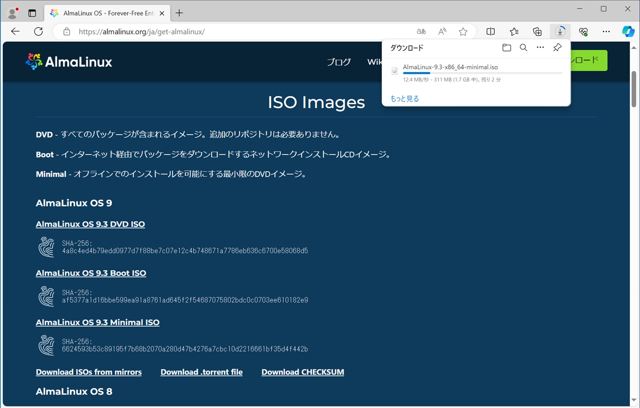Viewport: 640px width, 408px height.
Task: Open more options in the downloads panel
Action: 540,47
